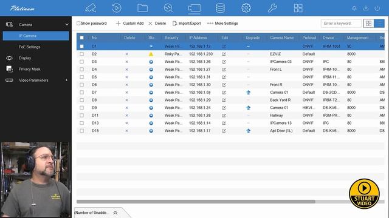Click Delete button in toolbar

point(157,23)
